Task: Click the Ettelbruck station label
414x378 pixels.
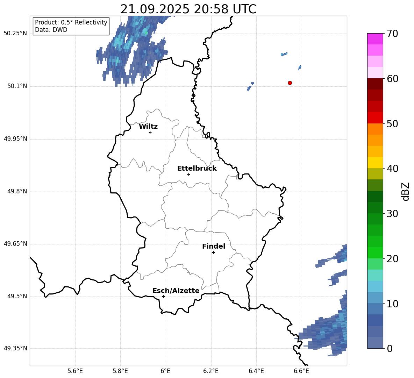Action: [197, 169]
